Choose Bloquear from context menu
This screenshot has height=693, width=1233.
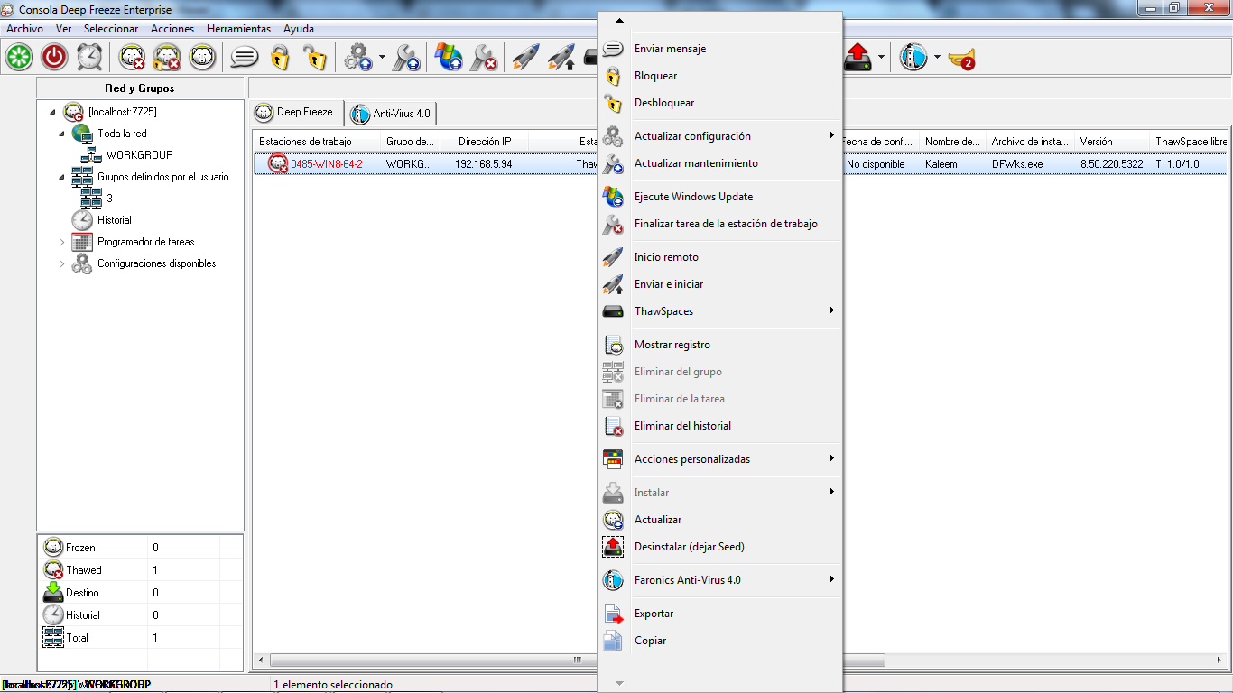tap(719, 76)
